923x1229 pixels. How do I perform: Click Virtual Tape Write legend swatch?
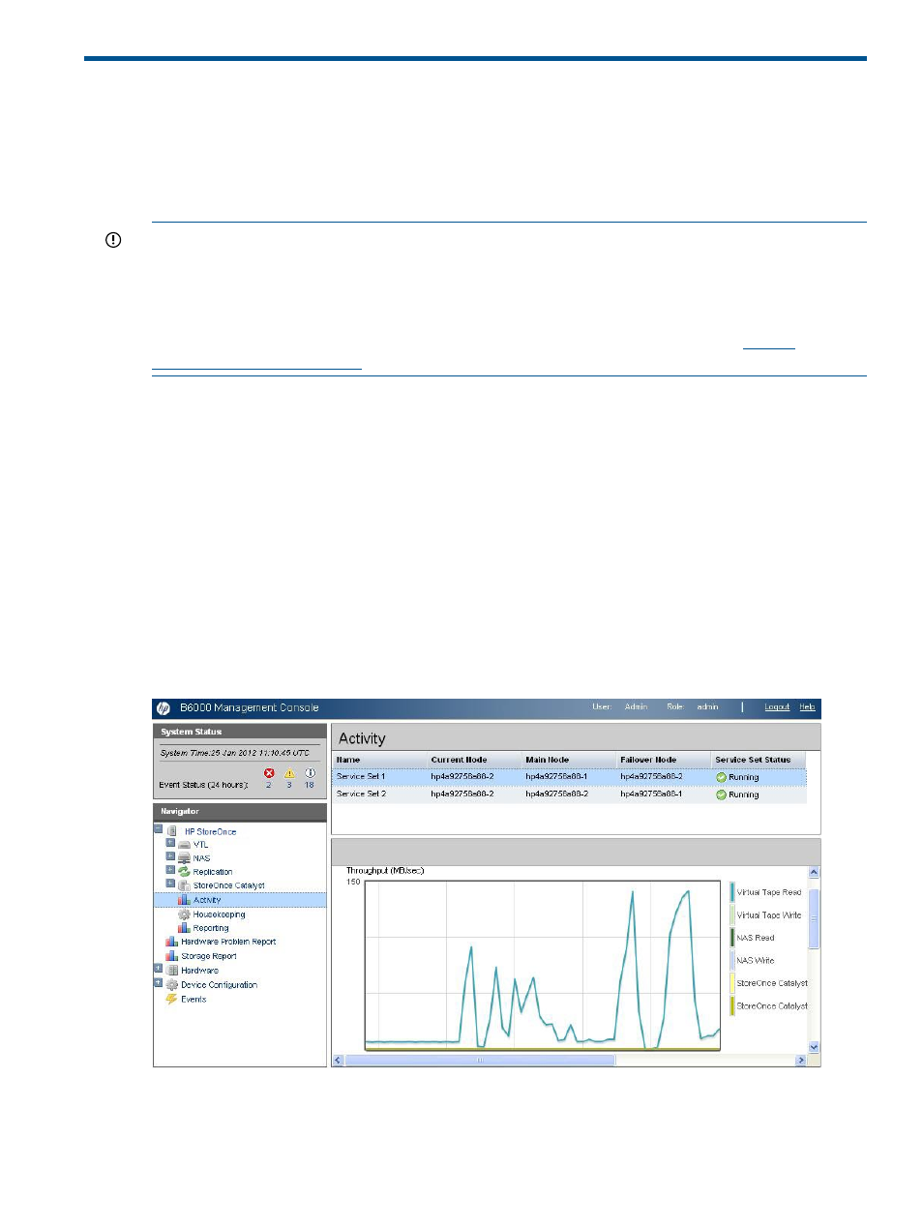coord(732,915)
